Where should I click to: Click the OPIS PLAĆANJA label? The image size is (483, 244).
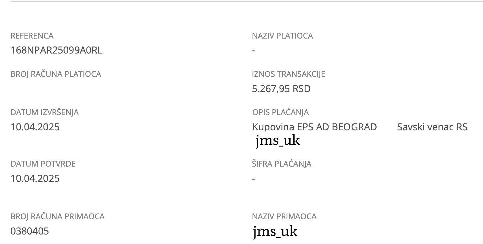(x=280, y=112)
